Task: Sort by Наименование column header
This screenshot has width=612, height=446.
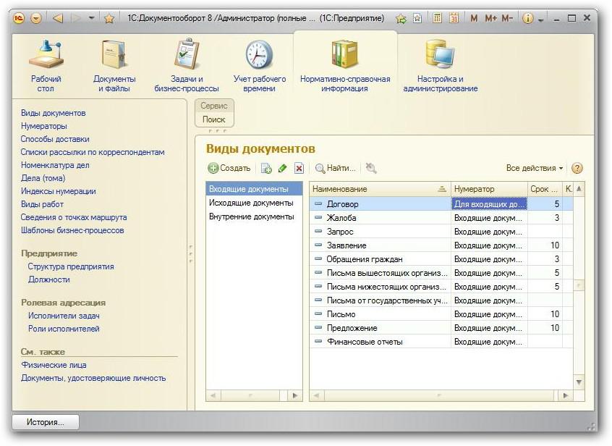Action: (381, 189)
